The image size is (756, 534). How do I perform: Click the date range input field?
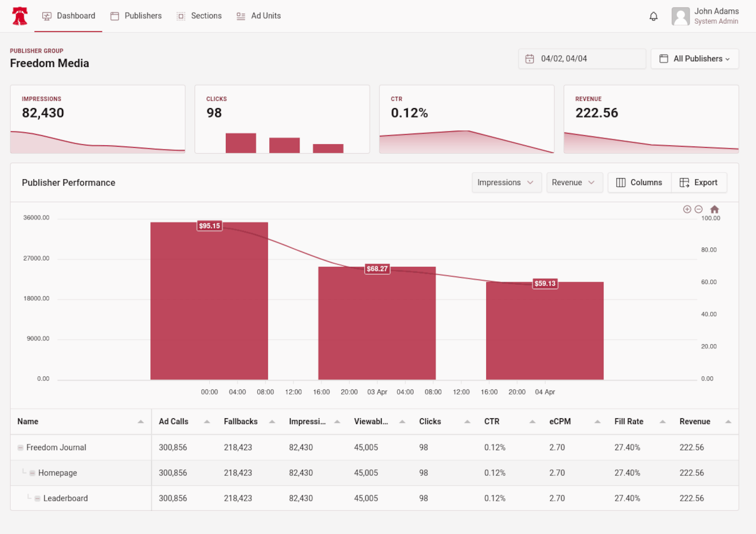[588, 59]
